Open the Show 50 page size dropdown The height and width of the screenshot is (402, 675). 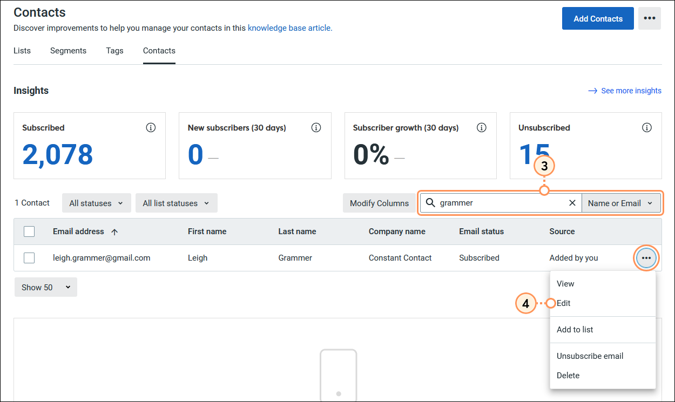[46, 287]
